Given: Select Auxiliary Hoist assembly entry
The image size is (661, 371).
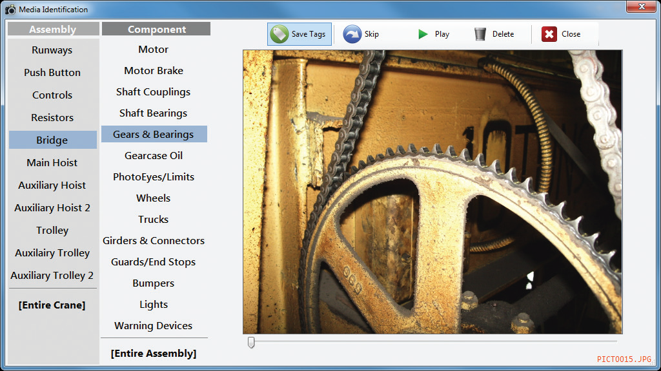Looking at the screenshot, I should click(52, 185).
